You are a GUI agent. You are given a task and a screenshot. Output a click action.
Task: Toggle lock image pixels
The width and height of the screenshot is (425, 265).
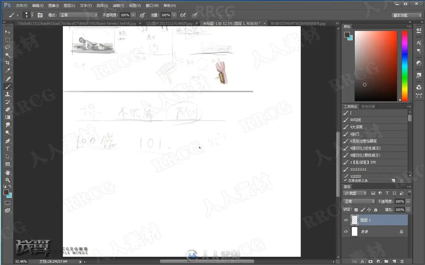point(363,210)
